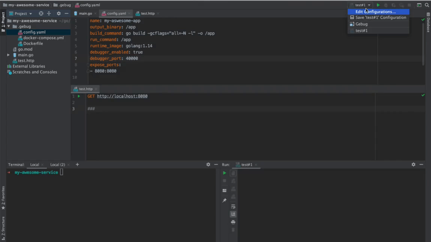Click config.yaml inspection checkmark indicator

point(423,20)
